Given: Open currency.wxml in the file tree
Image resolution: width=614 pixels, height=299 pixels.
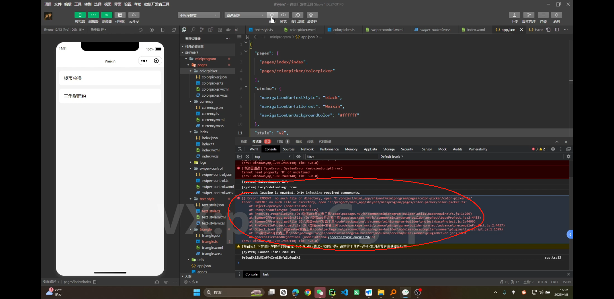Looking at the screenshot, I should pos(213,120).
